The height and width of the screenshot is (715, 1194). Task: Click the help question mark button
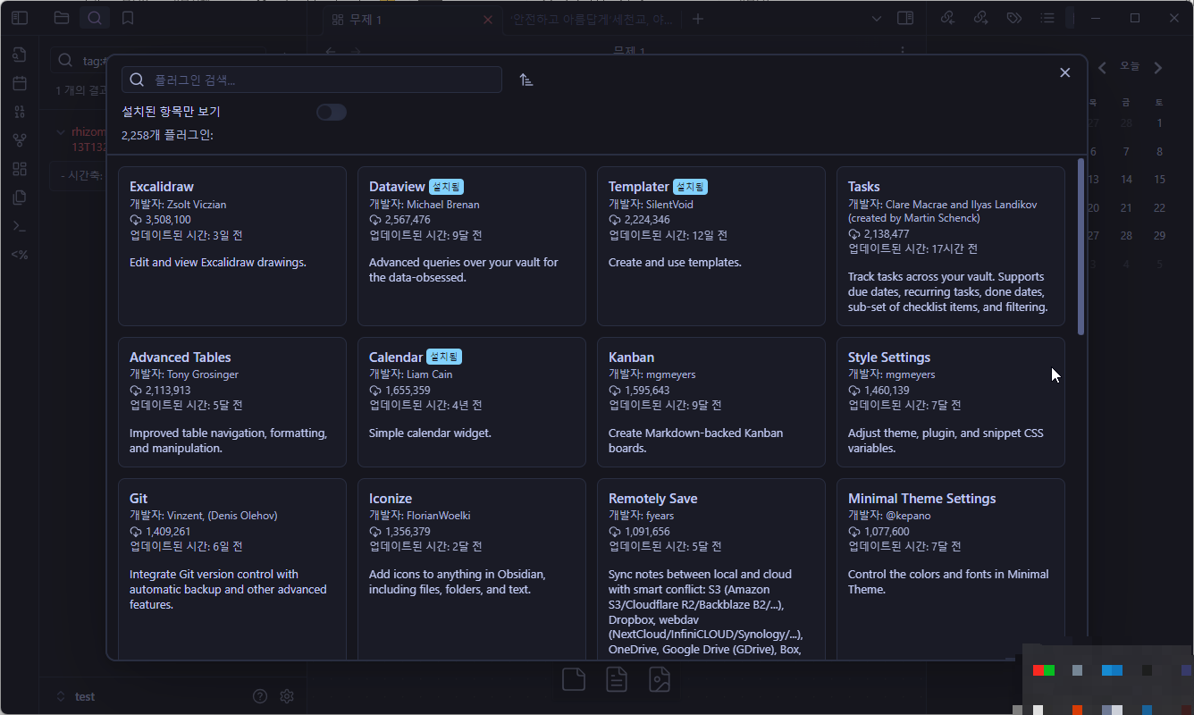click(259, 695)
